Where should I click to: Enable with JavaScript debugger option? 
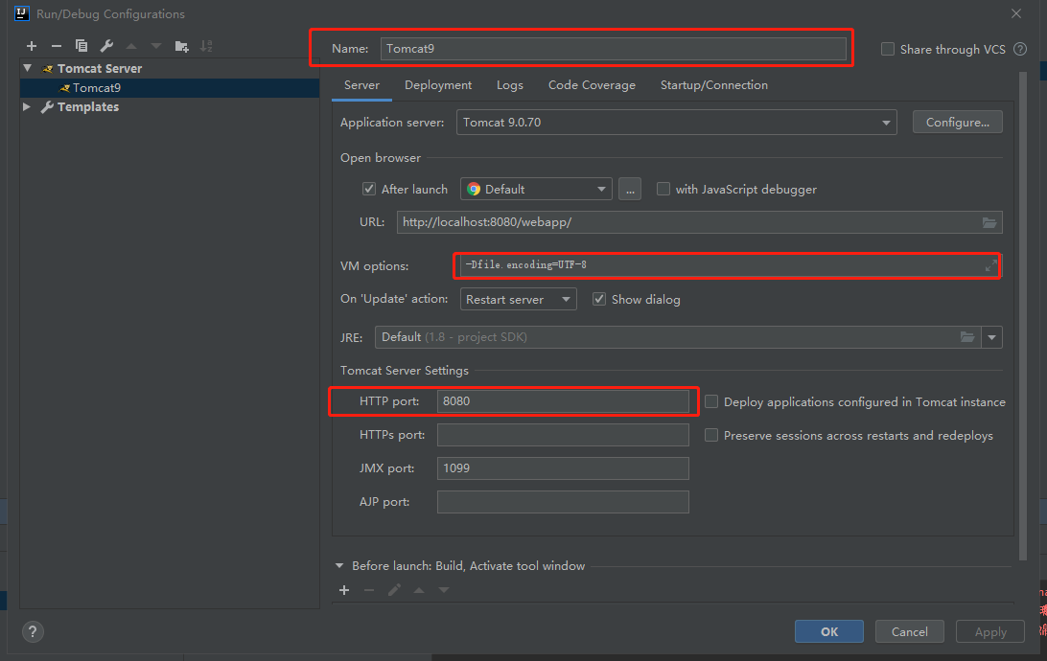coord(663,189)
